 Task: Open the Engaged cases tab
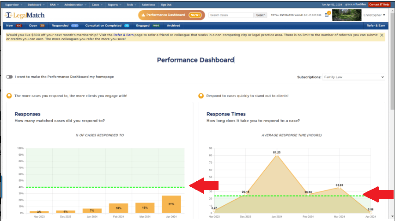click(148, 26)
